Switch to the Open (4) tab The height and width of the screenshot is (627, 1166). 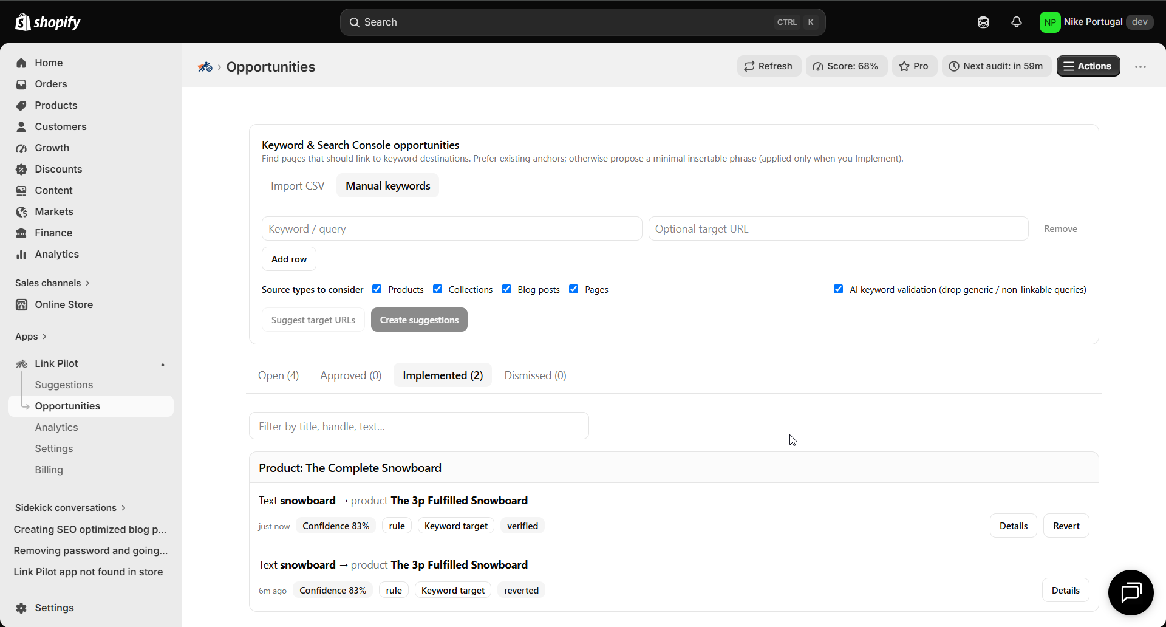[x=279, y=375]
